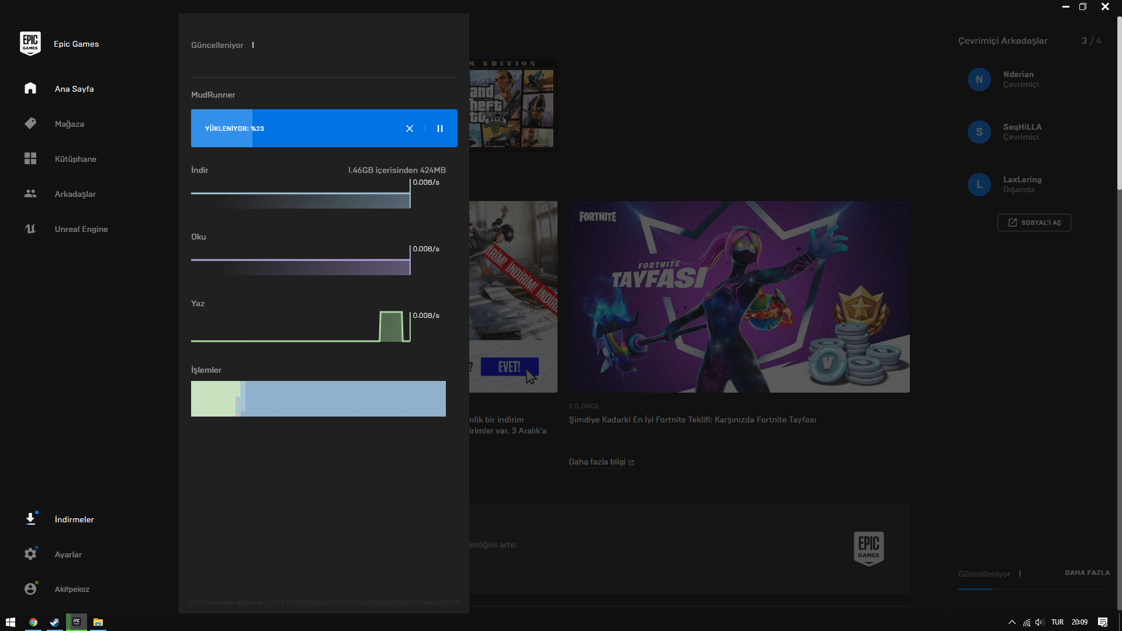Image resolution: width=1122 pixels, height=631 pixels.
Task: Open Mağaza store tag icon
Action: pos(30,123)
